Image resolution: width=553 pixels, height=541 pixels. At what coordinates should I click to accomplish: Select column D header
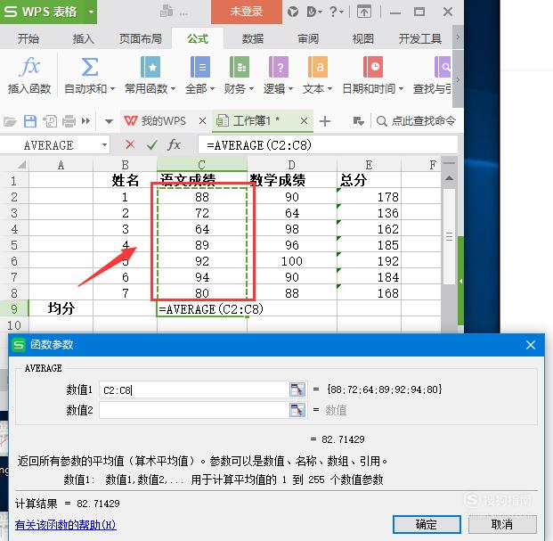[292, 165]
